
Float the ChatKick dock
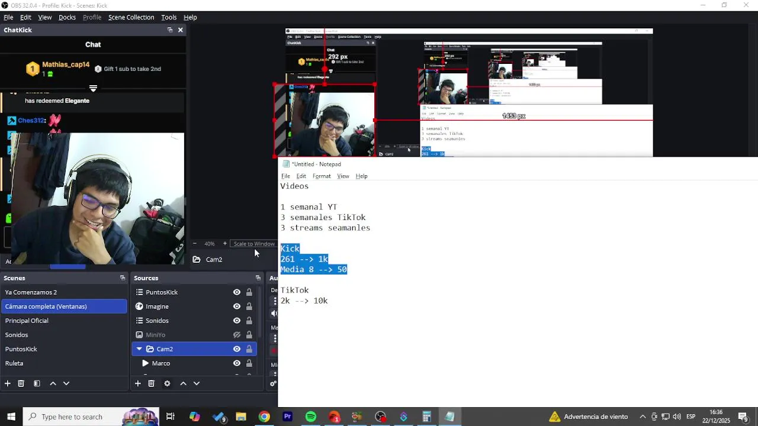(x=170, y=30)
